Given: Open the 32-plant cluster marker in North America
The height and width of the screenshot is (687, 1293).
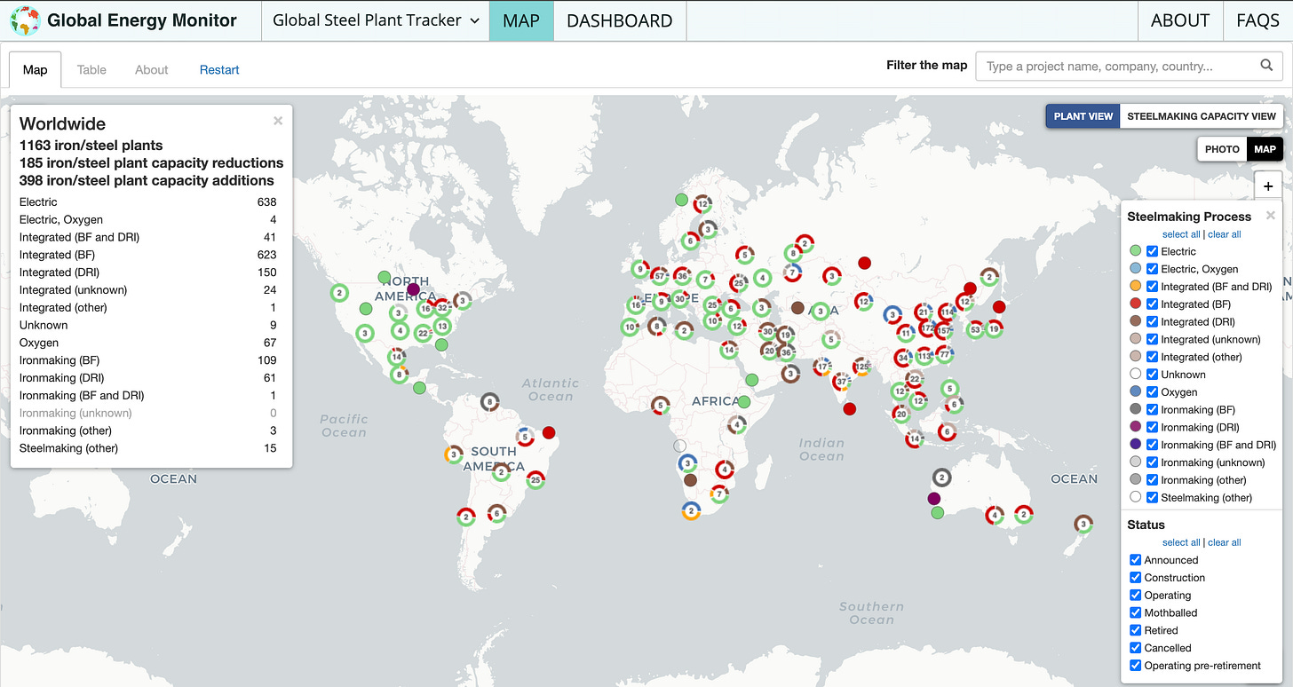Looking at the screenshot, I should 442,308.
